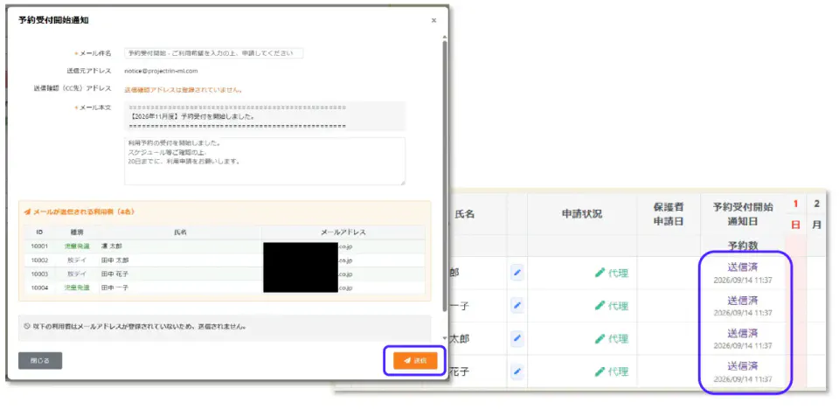The image size is (839, 409).
Task: Click the green 代理 link in 一子 row
Action: 612,306
